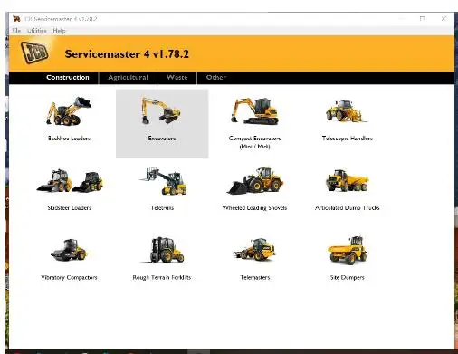Click the Telemasters label text
The image size is (458, 354).
click(255, 277)
